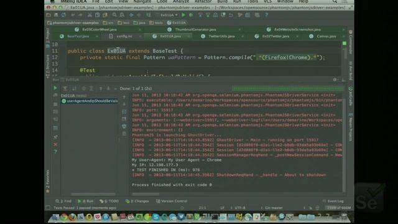The image size is (398, 224).
Task: Click the Help question mark toolbar icon
Action: pos(266,15)
